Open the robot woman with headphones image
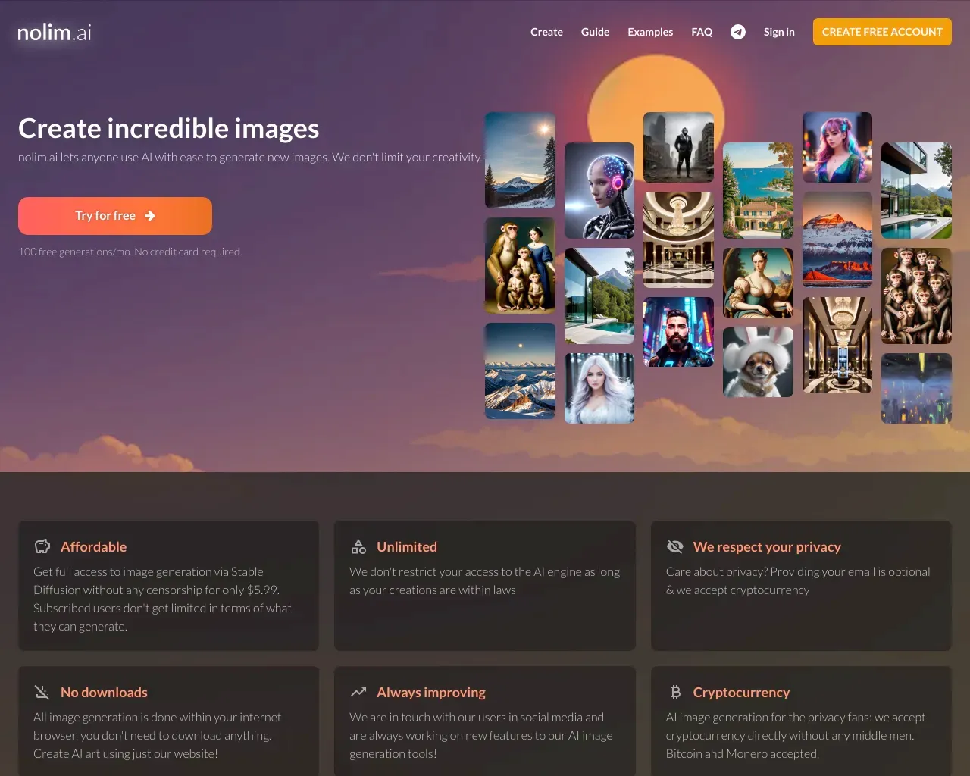This screenshot has height=776, width=970. pyautogui.click(x=599, y=191)
